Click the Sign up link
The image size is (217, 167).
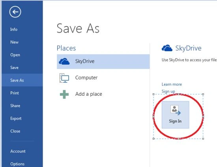tap(168, 91)
